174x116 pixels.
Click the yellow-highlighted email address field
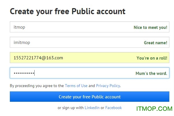pyautogui.click(x=69, y=58)
